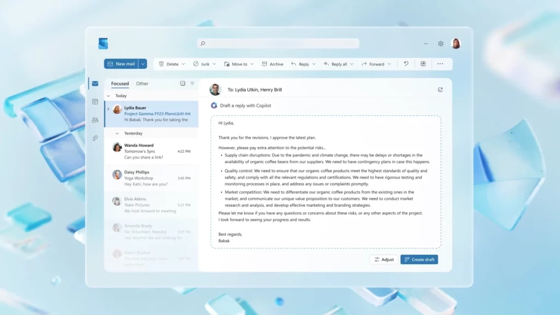Expand the Junk dropdown chevron
560x315 pixels.
pos(214,65)
